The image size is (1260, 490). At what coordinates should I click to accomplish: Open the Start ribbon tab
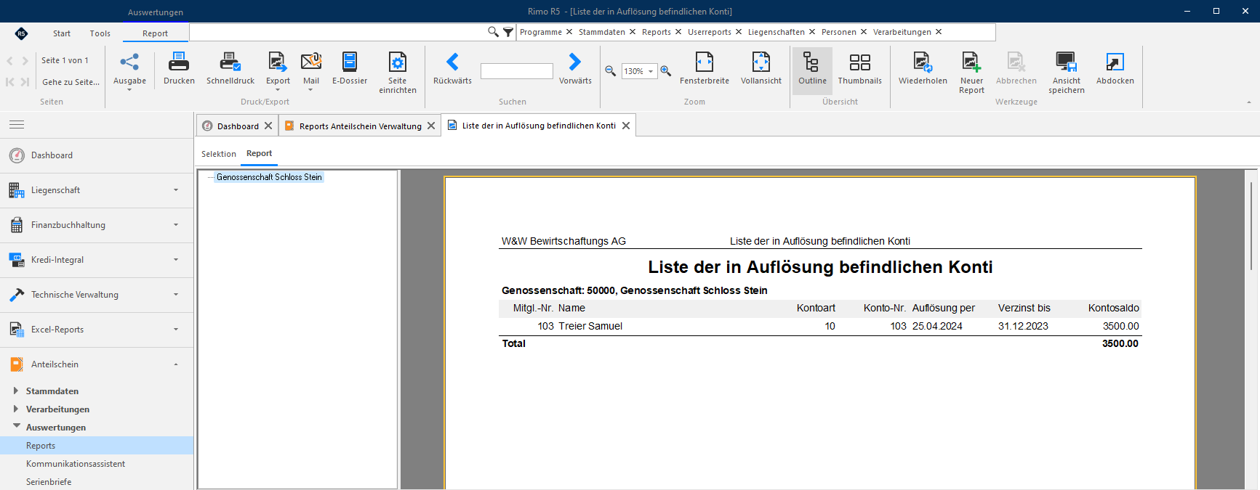point(62,33)
